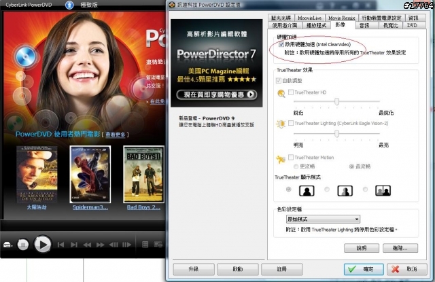
Task: Click the Bad Boys II poster thumbnail
Action: pyautogui.click(x=143, y=175)
